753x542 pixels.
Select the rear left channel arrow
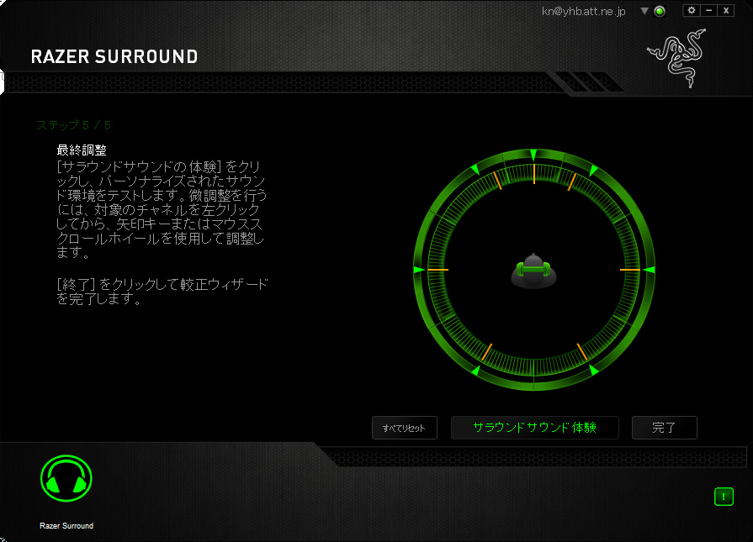[x=475, y=370]
